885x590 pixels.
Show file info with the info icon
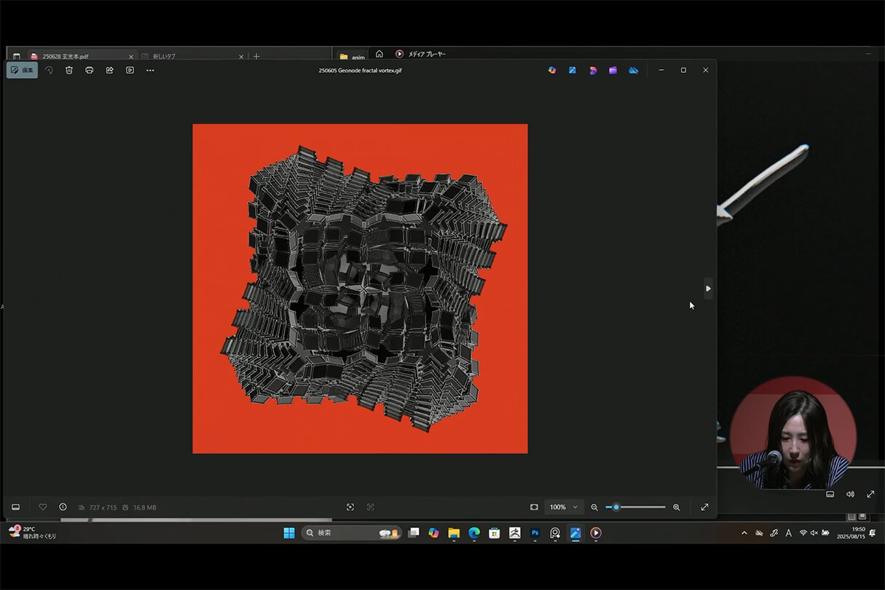63,507
